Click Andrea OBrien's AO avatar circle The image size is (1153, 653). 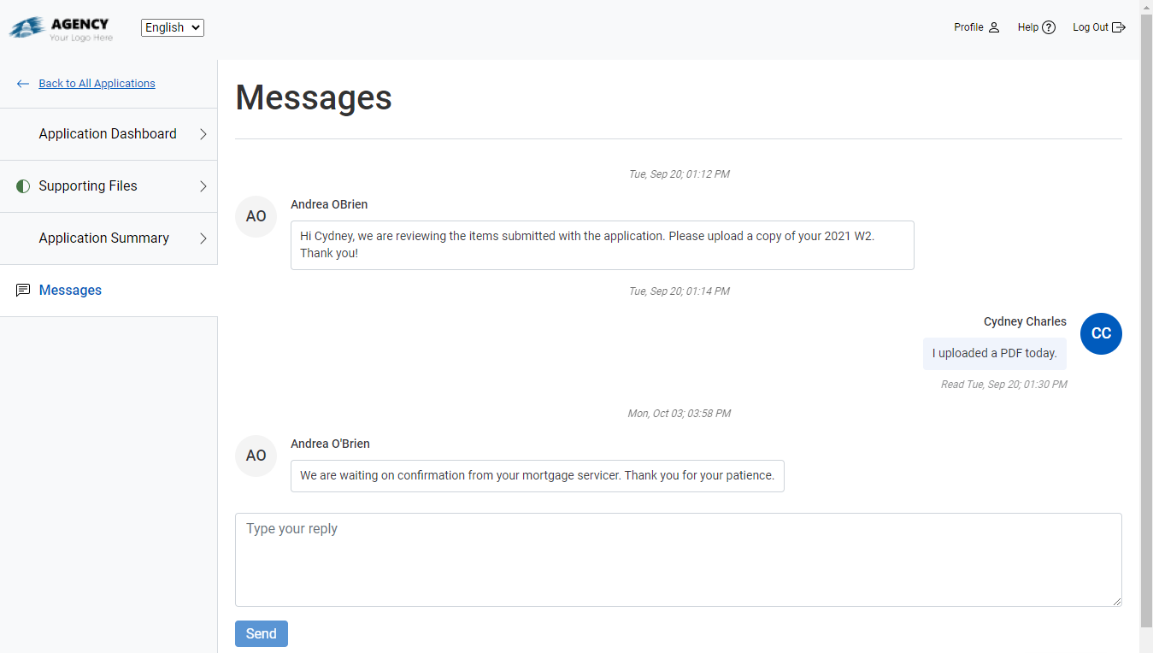pos(256,216)
